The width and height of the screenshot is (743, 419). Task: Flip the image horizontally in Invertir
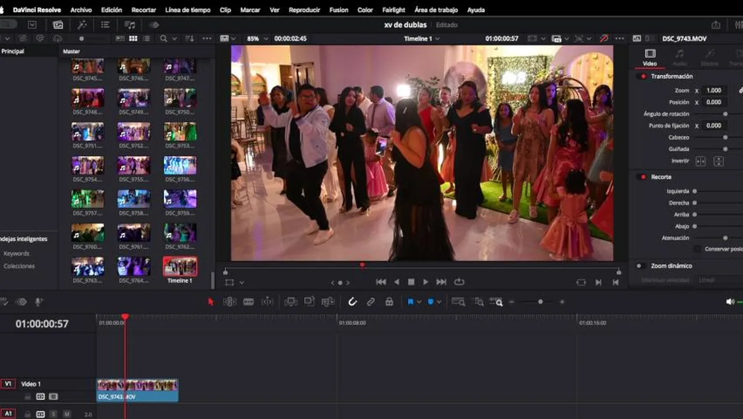pyautogui.click(x=701, y=161)
